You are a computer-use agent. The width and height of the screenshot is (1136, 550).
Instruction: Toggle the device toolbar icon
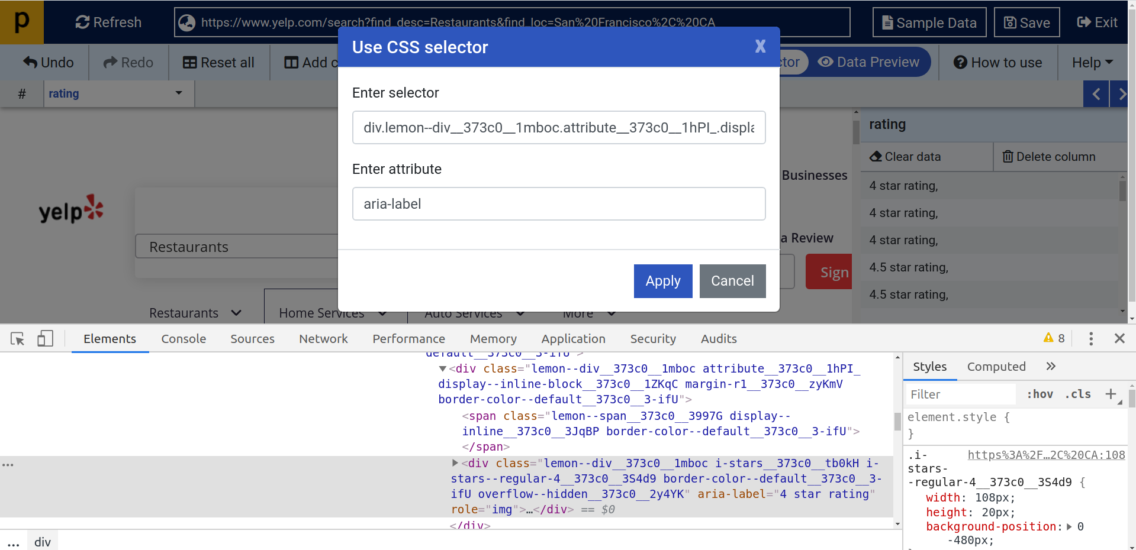45,339
